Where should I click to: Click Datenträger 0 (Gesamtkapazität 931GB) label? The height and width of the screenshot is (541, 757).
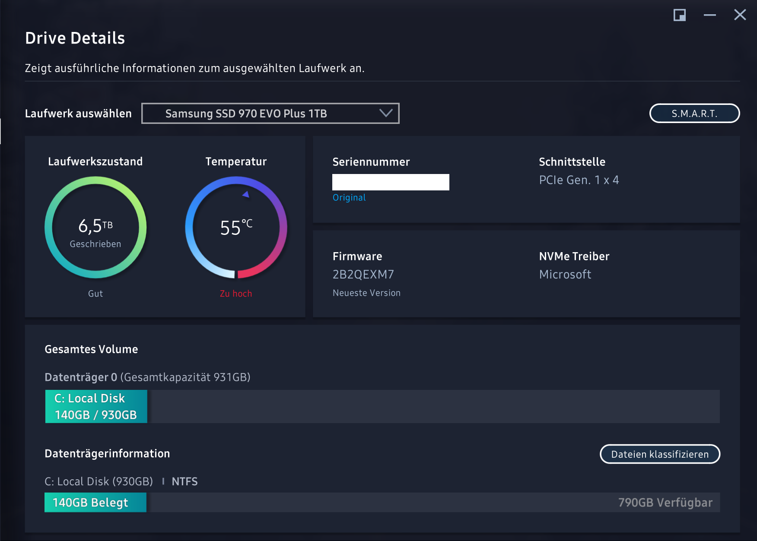147,377
